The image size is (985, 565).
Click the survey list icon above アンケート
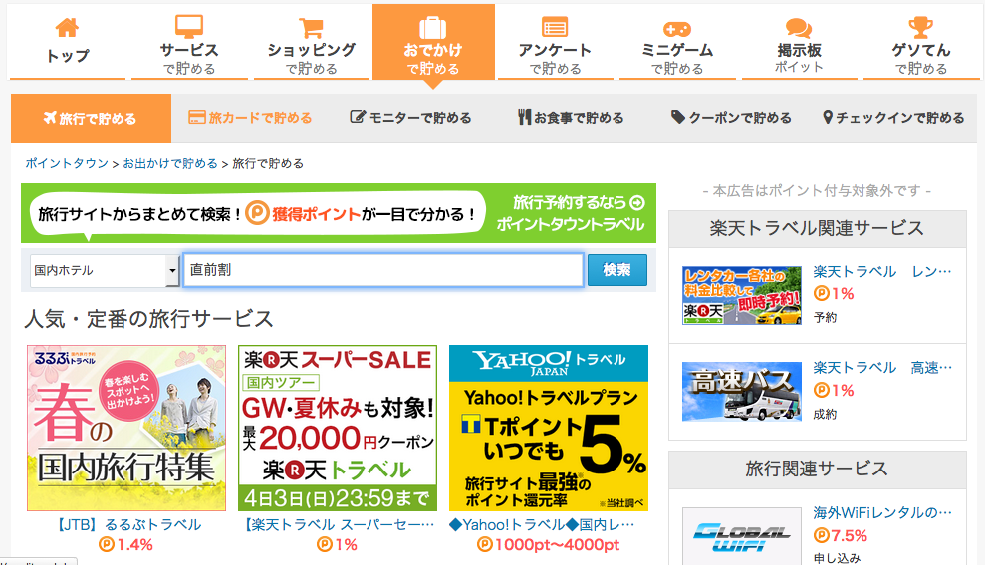click(555, 27)
